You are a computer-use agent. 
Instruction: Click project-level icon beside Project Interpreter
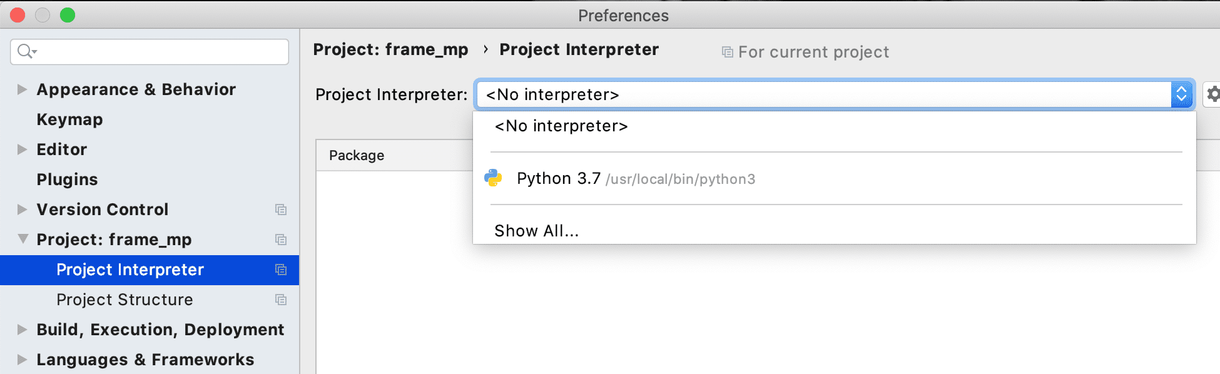coord(281,270)
